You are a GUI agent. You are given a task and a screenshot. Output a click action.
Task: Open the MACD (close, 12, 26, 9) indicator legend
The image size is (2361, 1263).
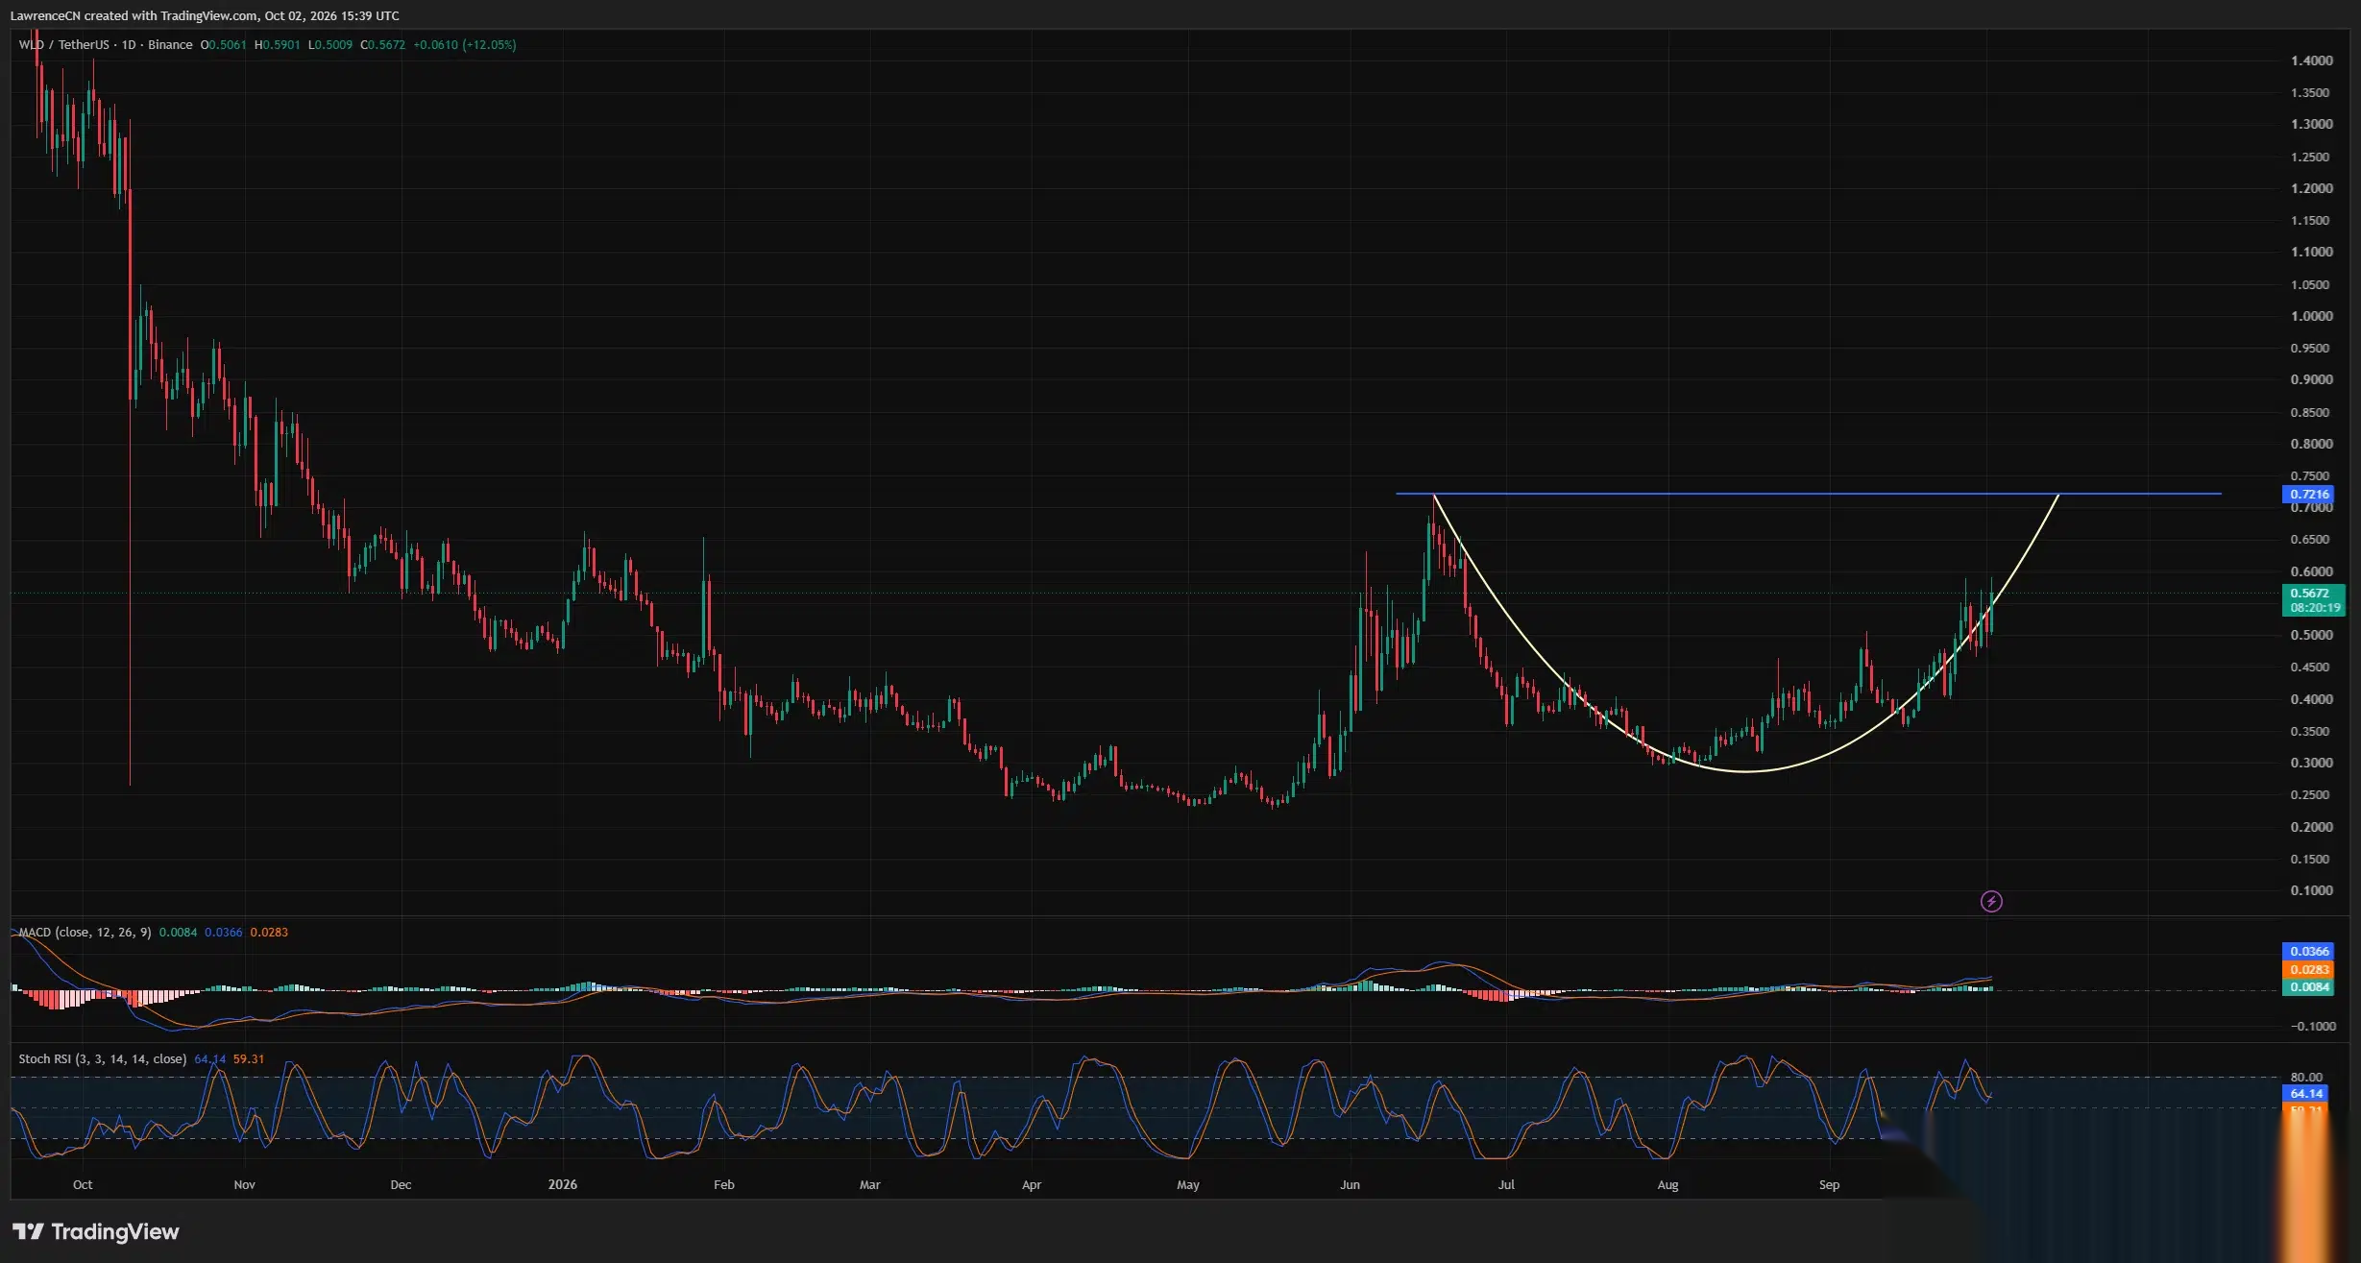tap(85, 932)
